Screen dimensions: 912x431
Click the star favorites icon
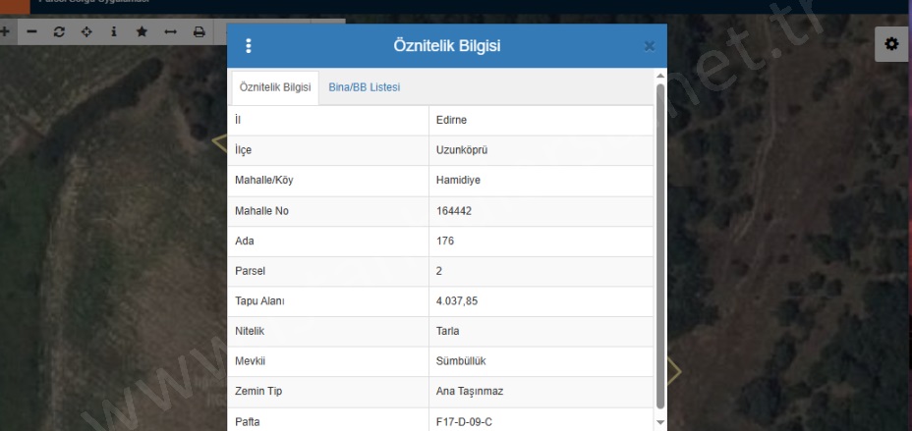pyautogui.click(x=142, y=31)
